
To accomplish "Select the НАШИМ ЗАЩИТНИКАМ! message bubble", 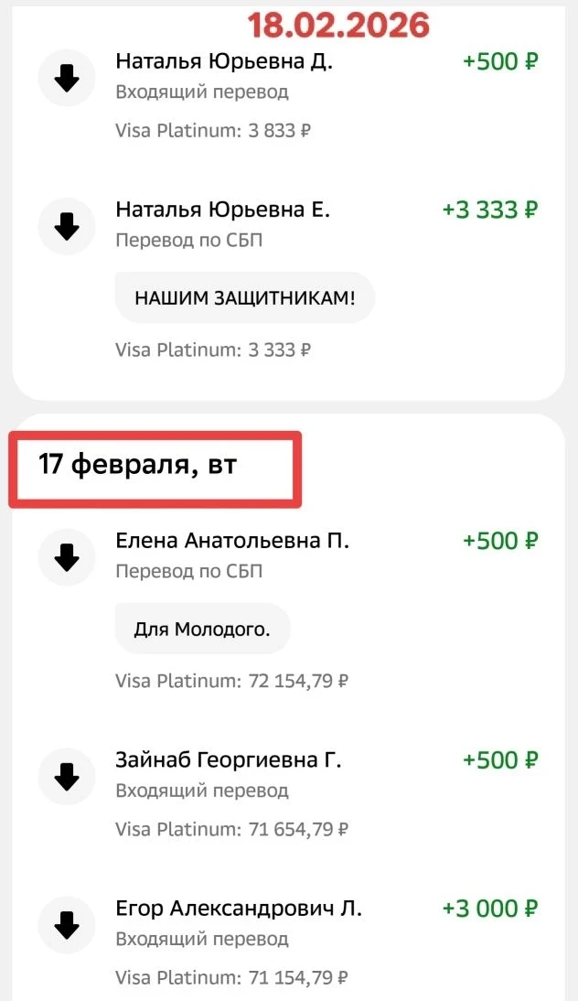I will (x=244, y=297).
